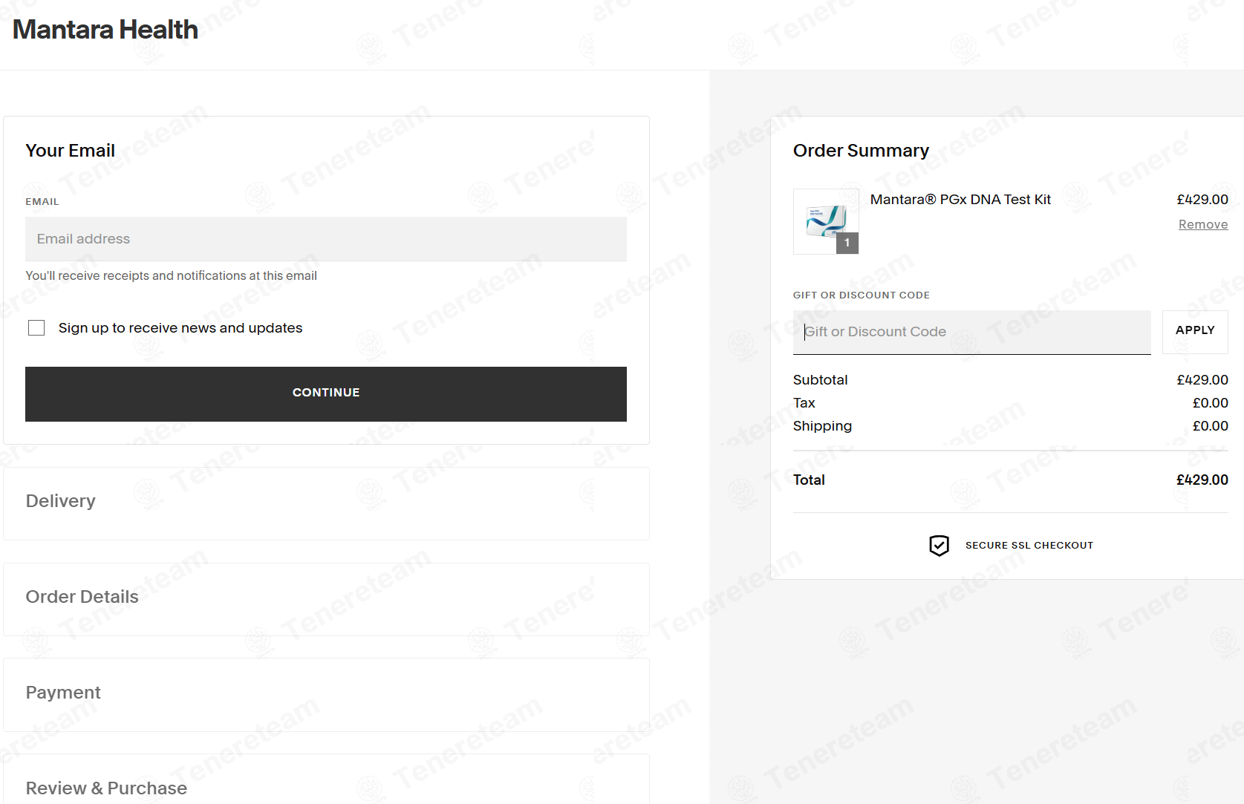The height and width of the screenshot is (804, 1244).
Task: Click the Order Summary heading
Action: pos(861,151)
